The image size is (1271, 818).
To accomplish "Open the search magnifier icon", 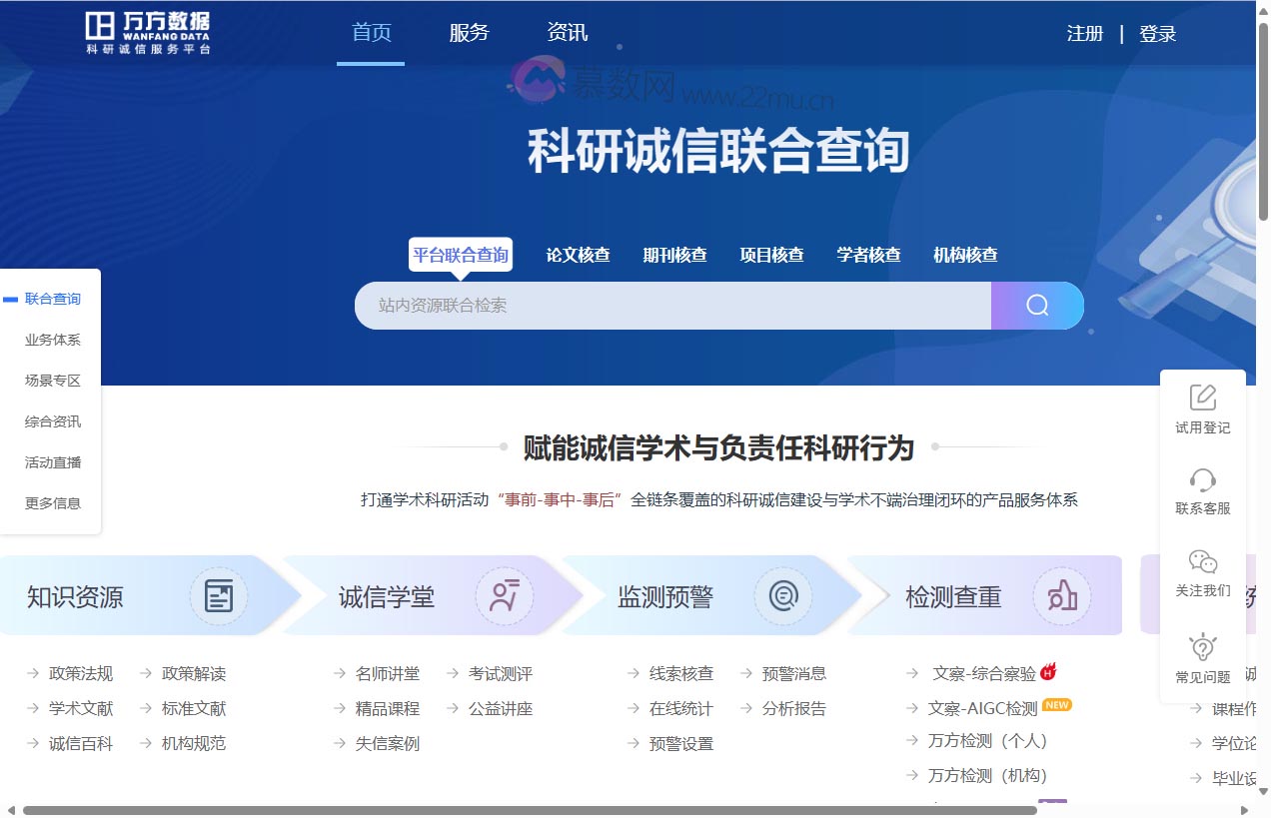I will point(1036,305).
